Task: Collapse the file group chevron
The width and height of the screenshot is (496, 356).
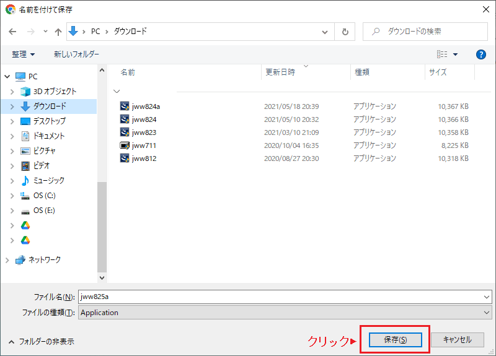Action: (x=117, y=91)
